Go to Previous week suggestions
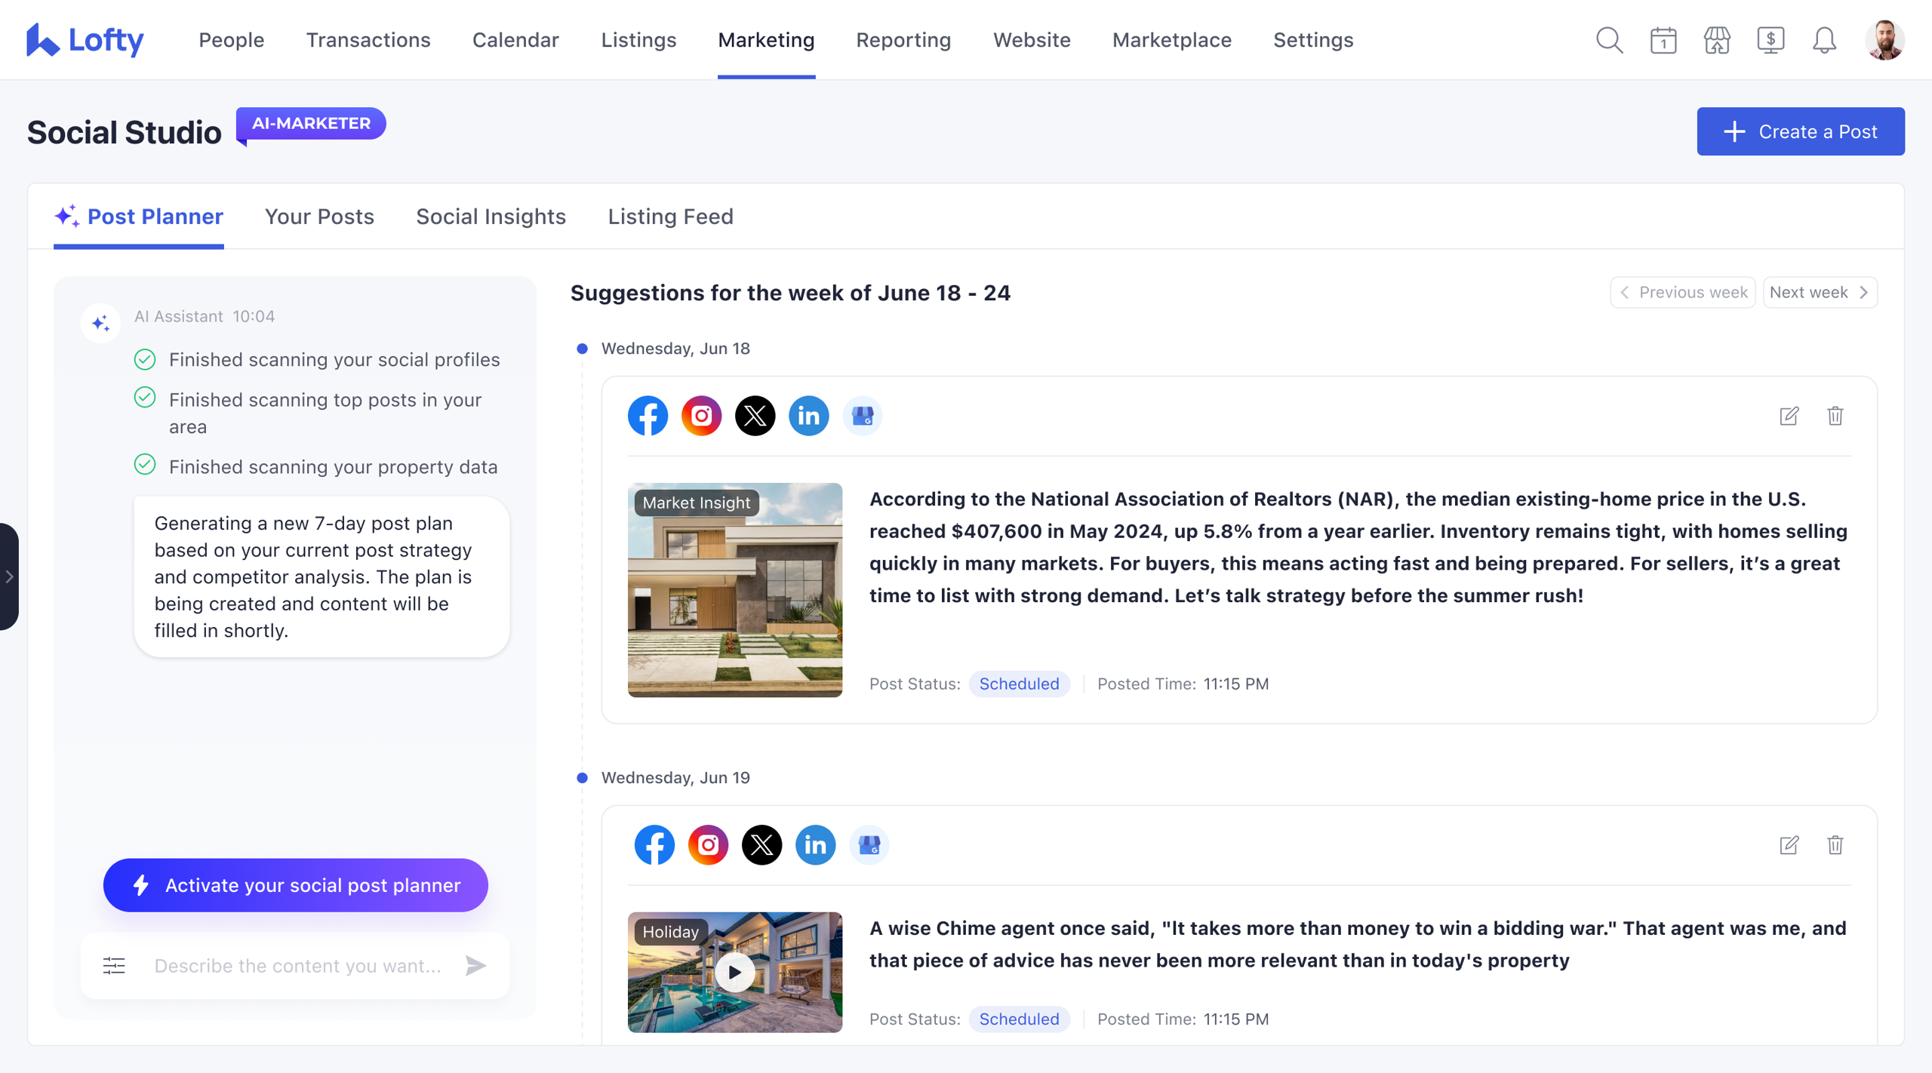The height and width of the screenshot is (1073, 1932). 1683,292
